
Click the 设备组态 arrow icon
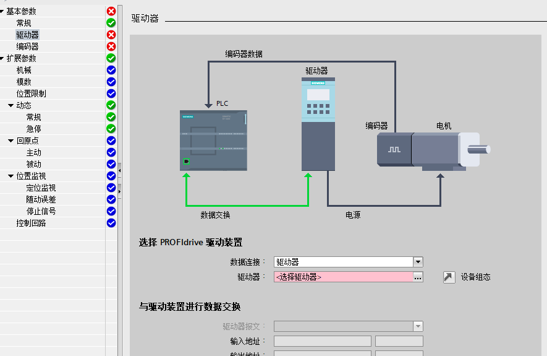point(449,277)
